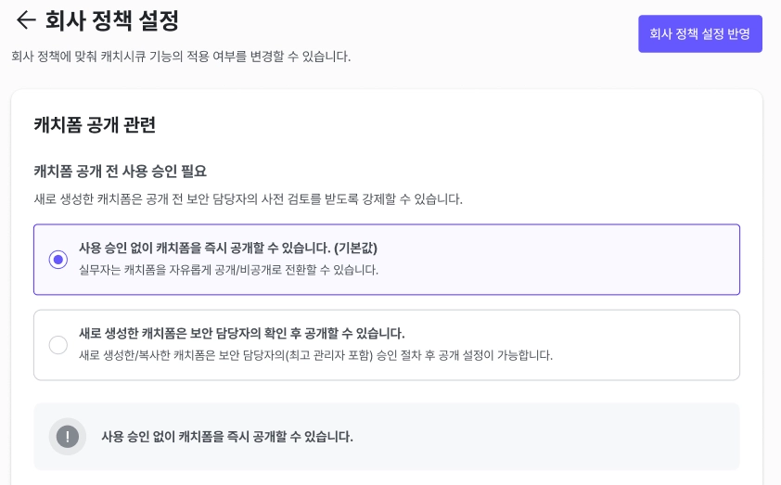Choose the 보안 담당자의 확인 후 공개 option label

pos(241,334)
